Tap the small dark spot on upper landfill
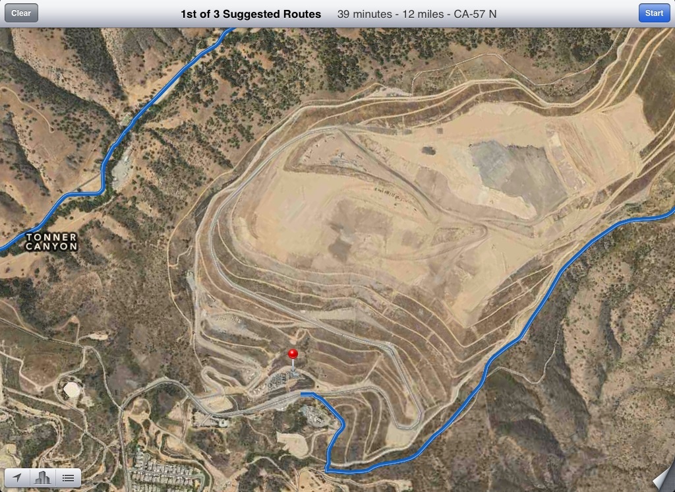 tap(428, 150)
